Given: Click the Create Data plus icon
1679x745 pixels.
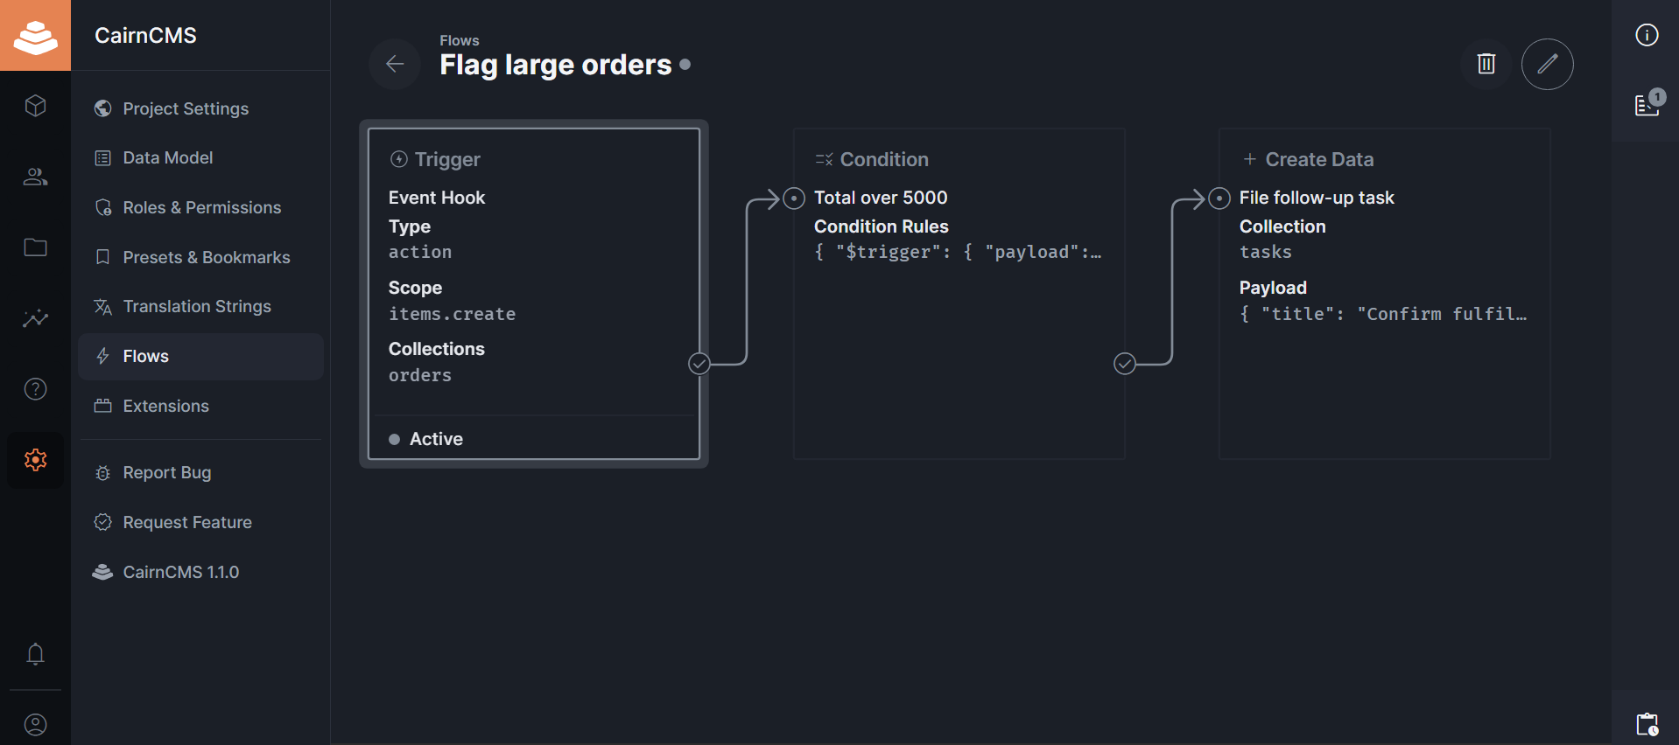Looking at the screenshot, I should [1250, 159].
